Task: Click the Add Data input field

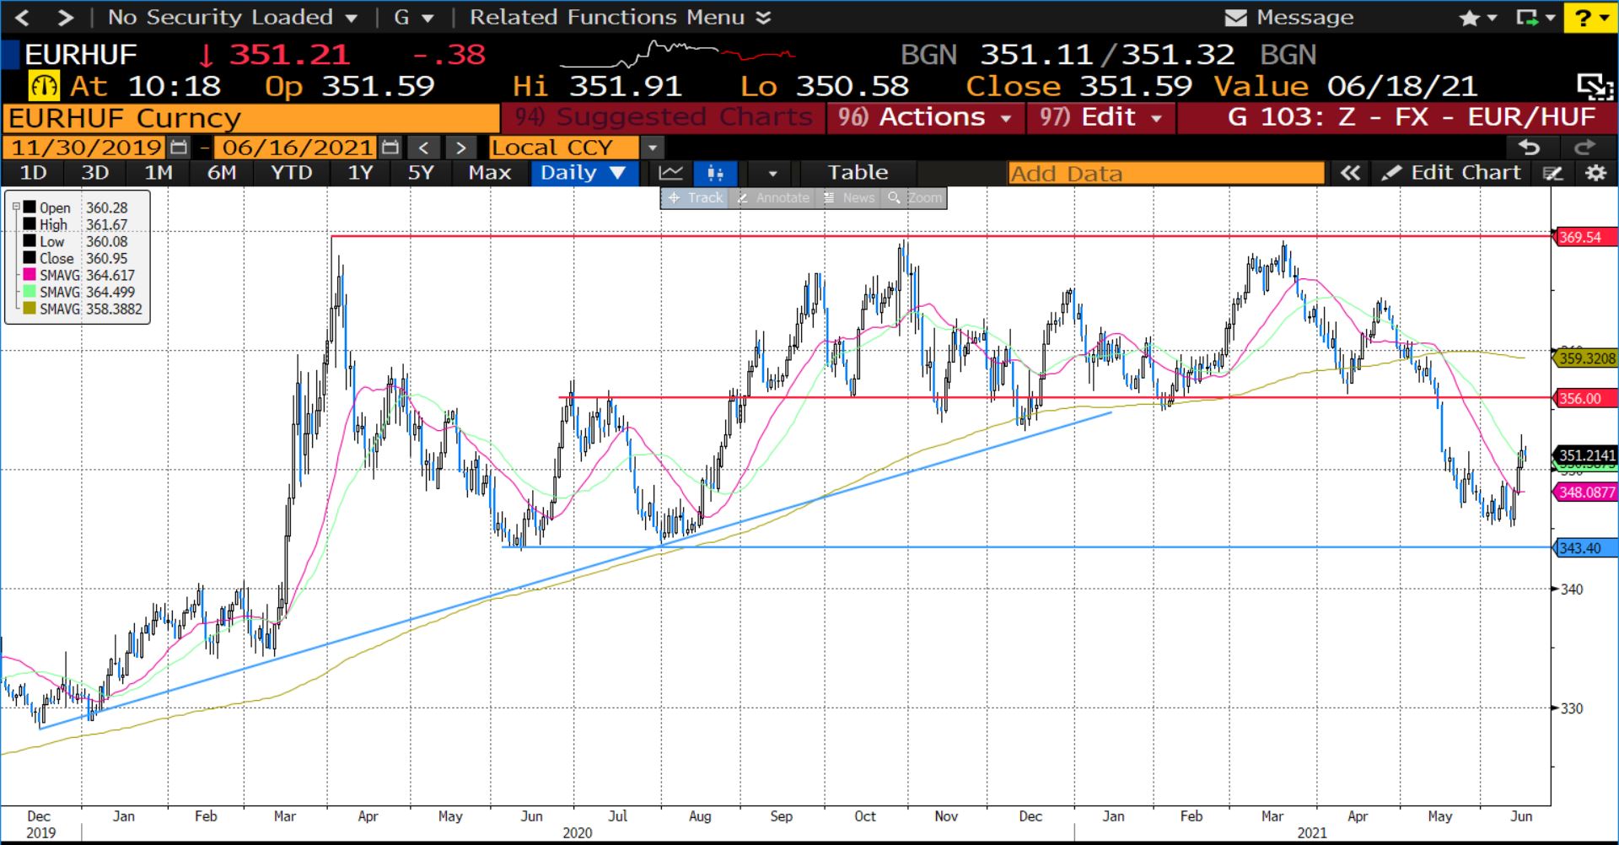Action: coord(1166,174)
